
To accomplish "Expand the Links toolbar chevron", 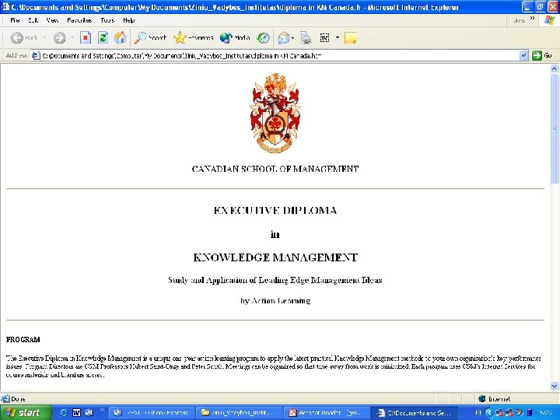I will 532,18.
